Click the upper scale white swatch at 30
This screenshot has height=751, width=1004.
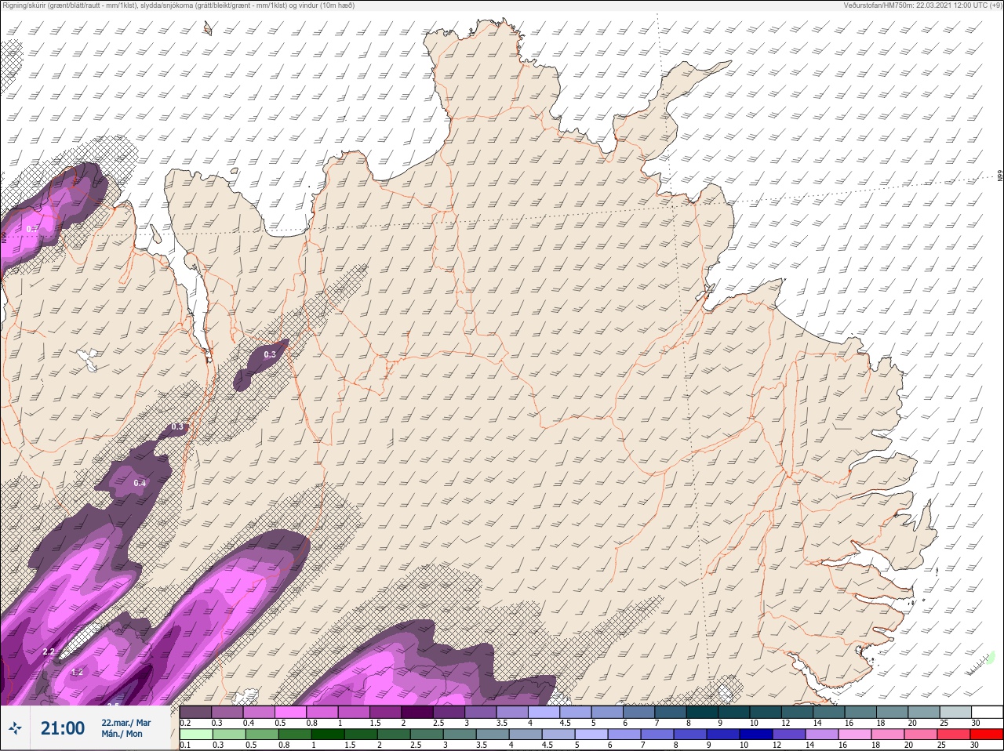click(988, 712)
